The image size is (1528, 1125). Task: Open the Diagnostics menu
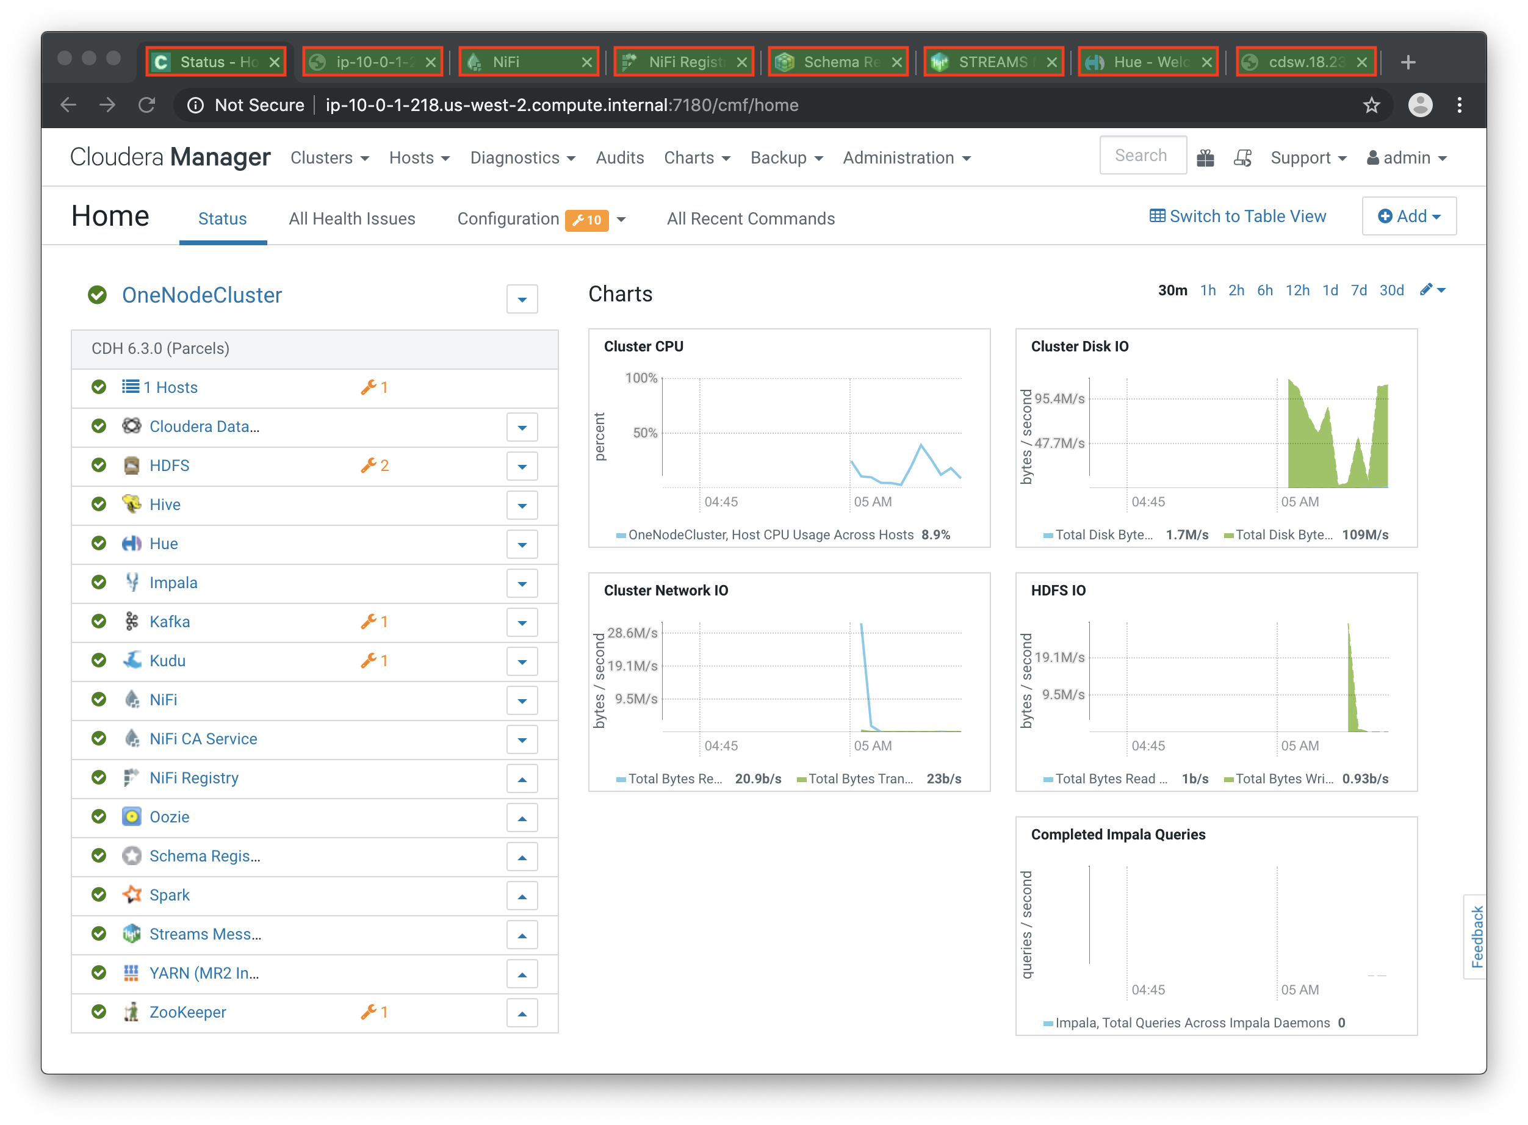pos(522,158)
